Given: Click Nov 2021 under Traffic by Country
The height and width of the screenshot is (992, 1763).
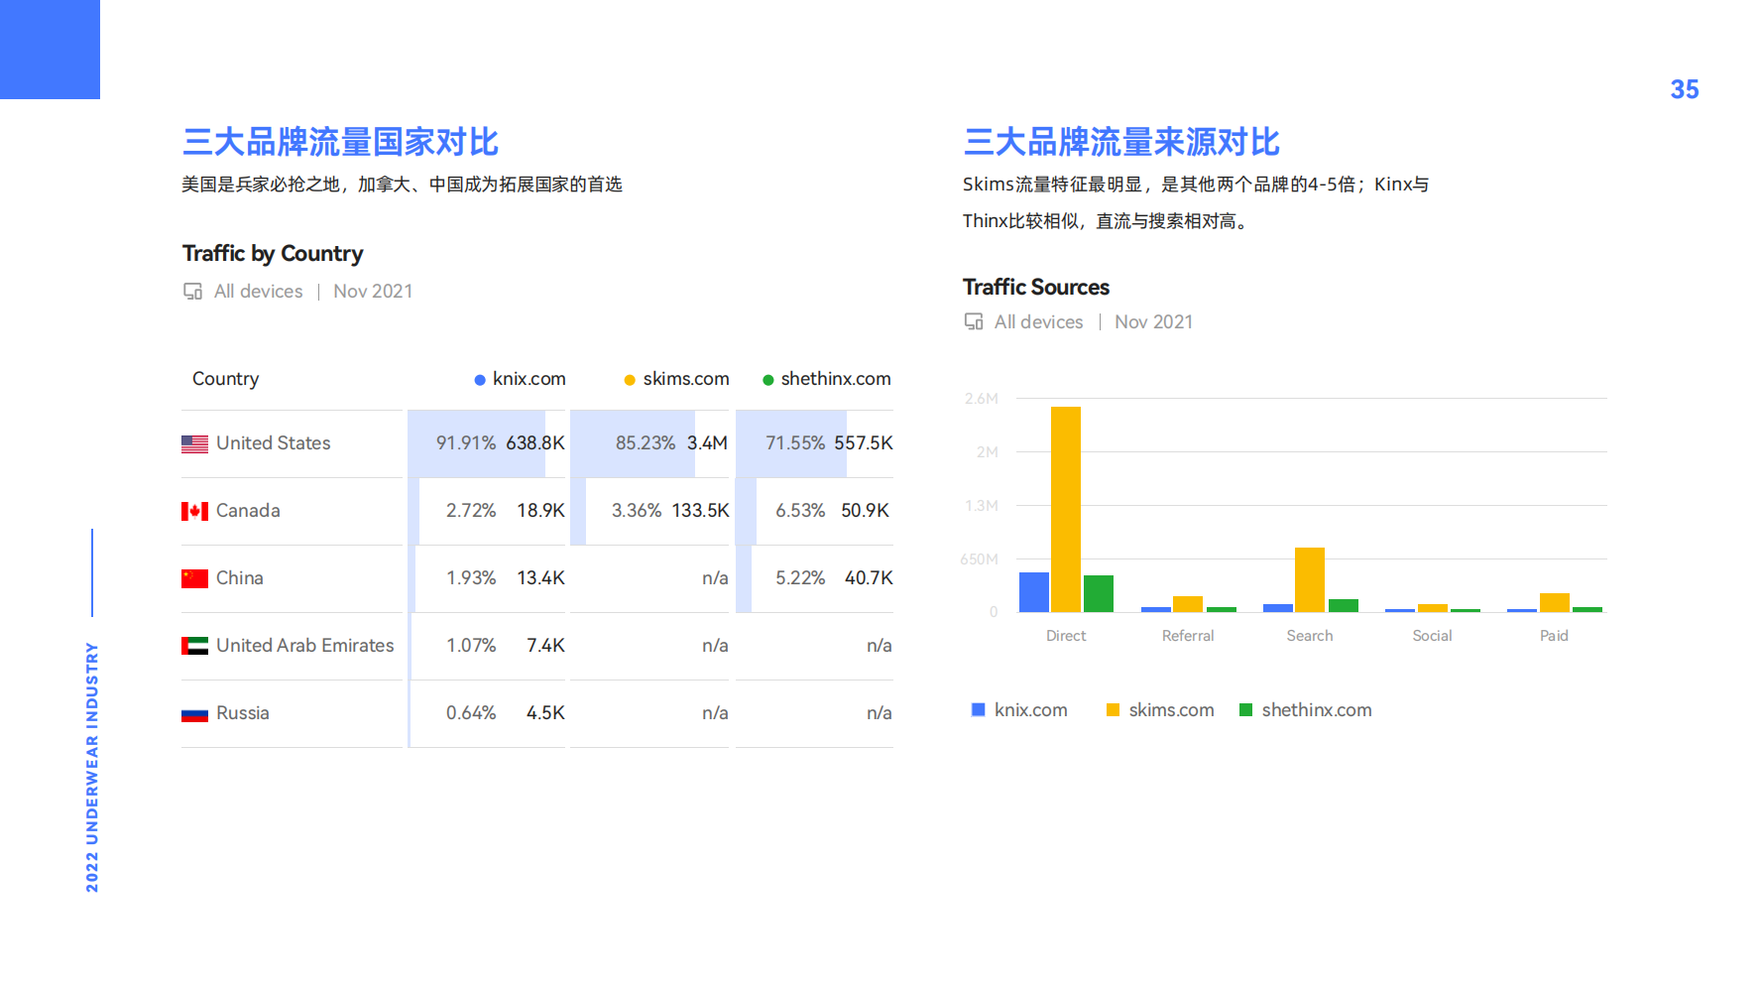Looking at the screenshot, I should tap(373, 292).
